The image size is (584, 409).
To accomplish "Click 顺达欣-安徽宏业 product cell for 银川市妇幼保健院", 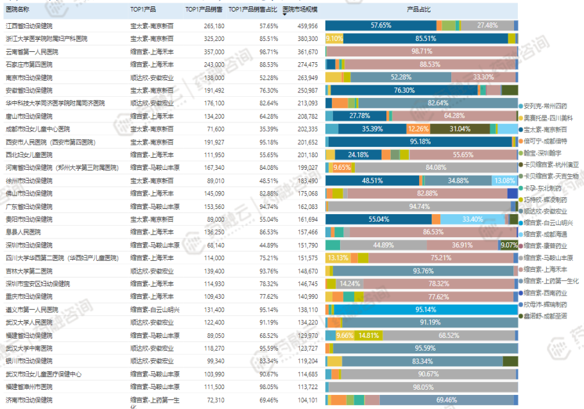I will pos(152,361).
